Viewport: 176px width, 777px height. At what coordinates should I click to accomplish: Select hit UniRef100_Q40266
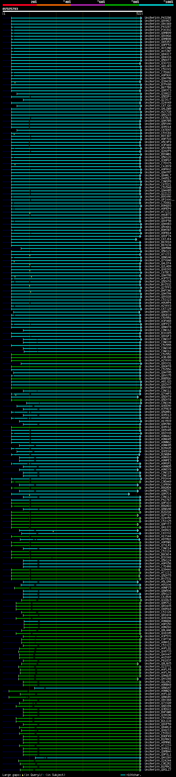tap(158, 679)
